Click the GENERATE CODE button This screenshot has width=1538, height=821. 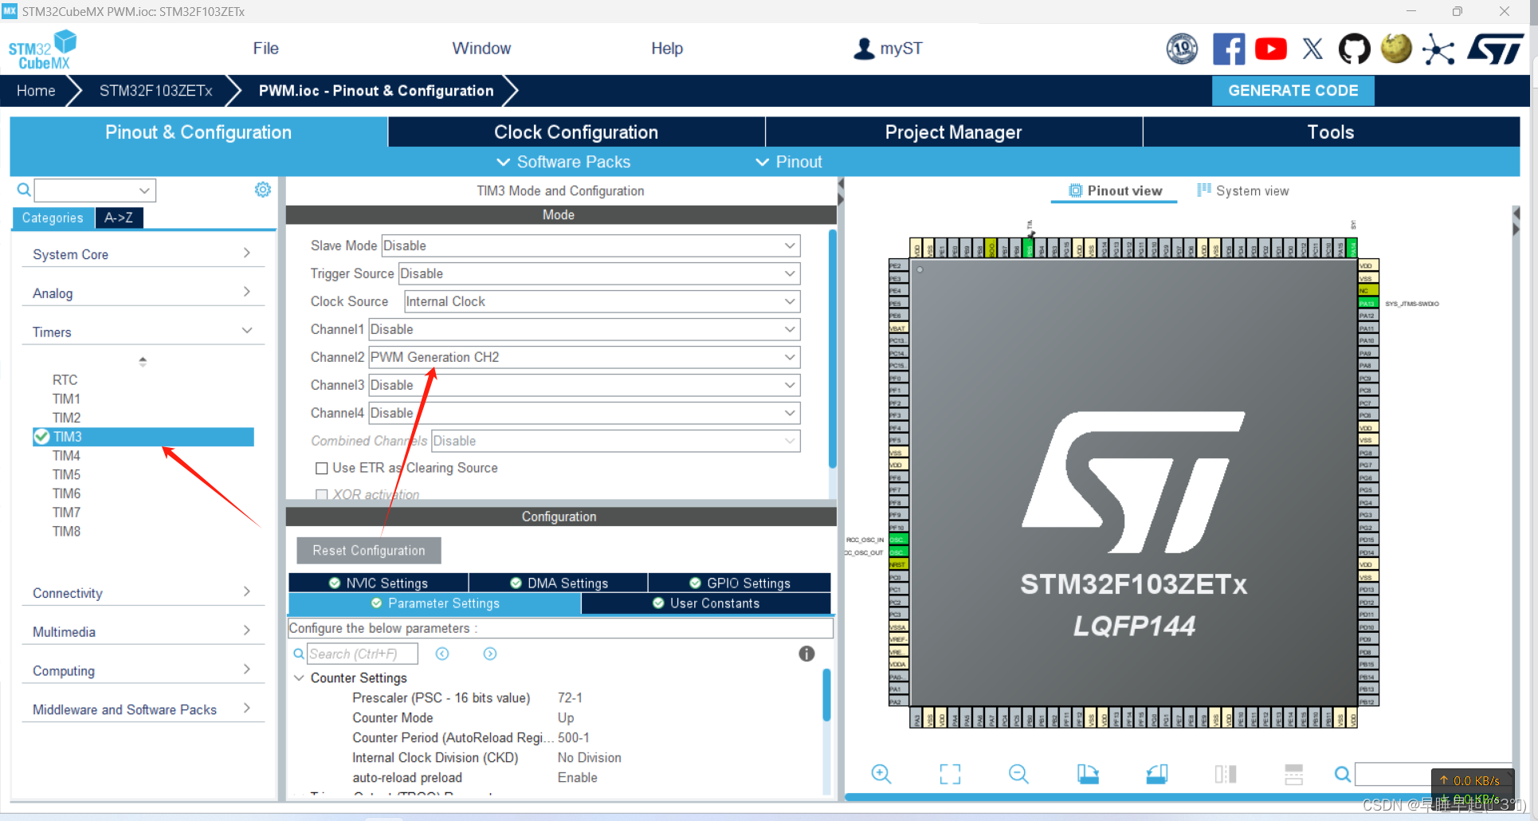pyautogui.click(x=1293, y=90)
